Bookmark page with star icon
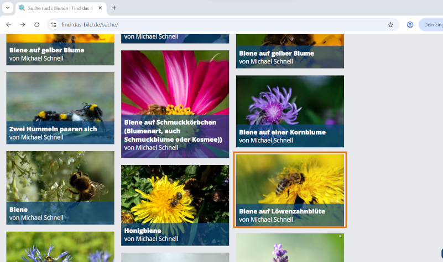The width and height of the screenshot is (443, 262). click(390, 25)
